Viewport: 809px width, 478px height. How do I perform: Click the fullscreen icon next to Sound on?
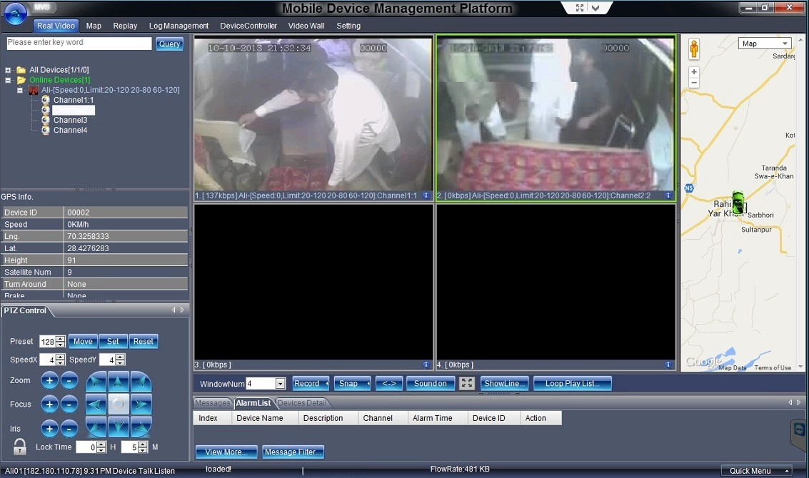coord(466,383)
